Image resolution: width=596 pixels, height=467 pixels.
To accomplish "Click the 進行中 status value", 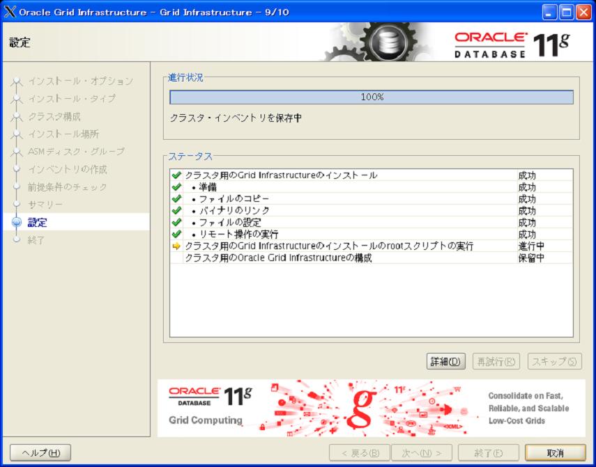I will 531,246.
